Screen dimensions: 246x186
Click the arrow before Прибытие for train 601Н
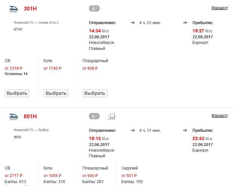(x=185, y=130)
